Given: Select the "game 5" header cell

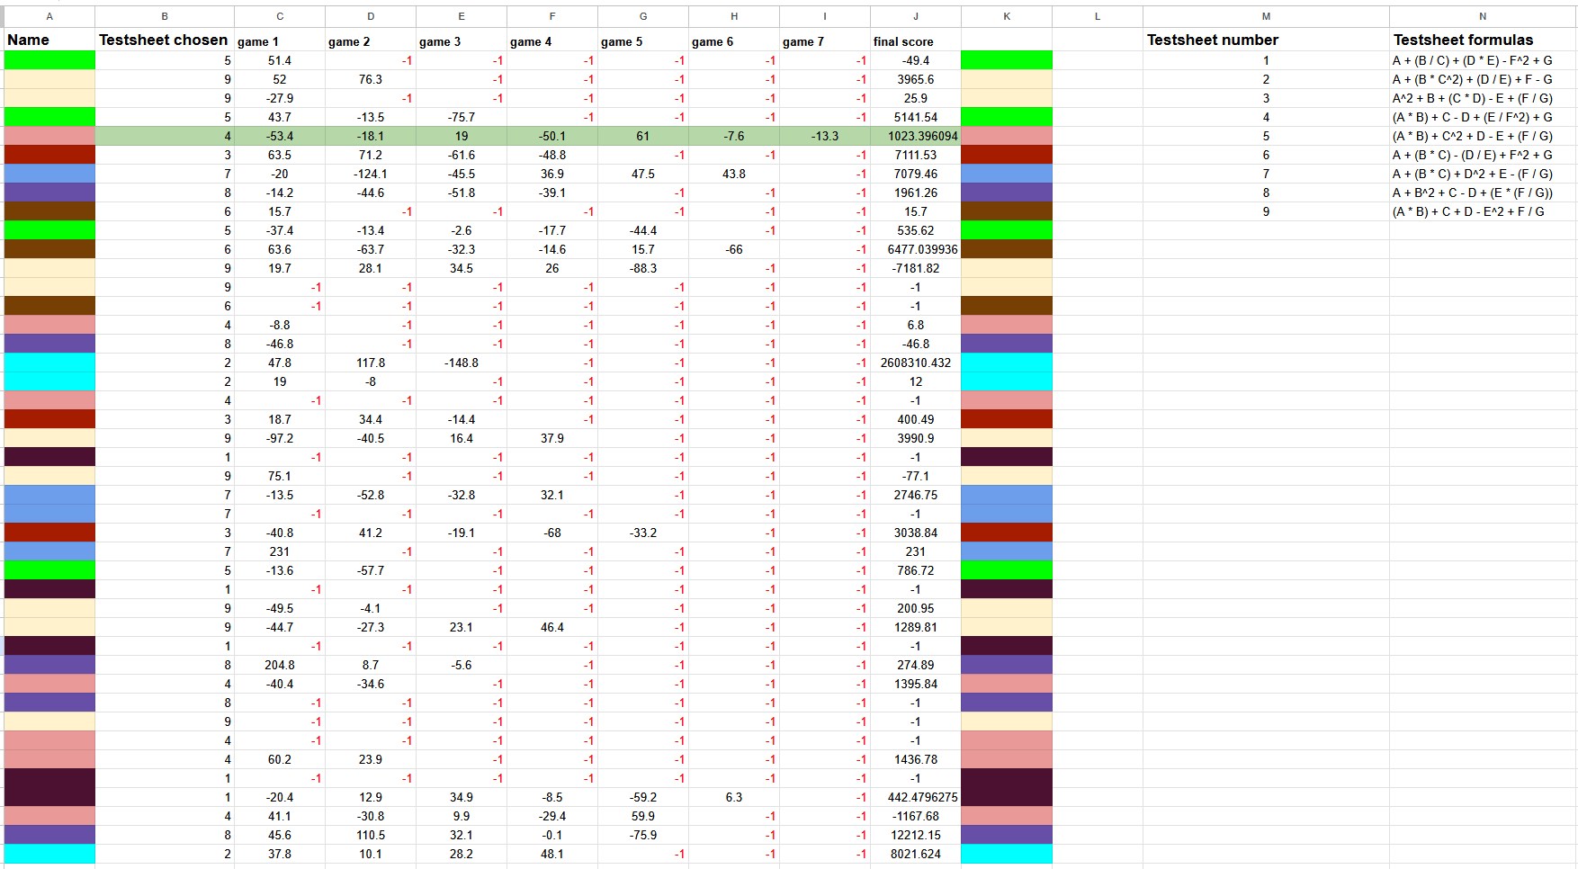Looking at the screenshot, I should [643, 40].
